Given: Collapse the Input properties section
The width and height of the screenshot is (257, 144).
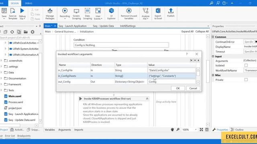Looking at the screenshot, I should (x=213, y=56).
